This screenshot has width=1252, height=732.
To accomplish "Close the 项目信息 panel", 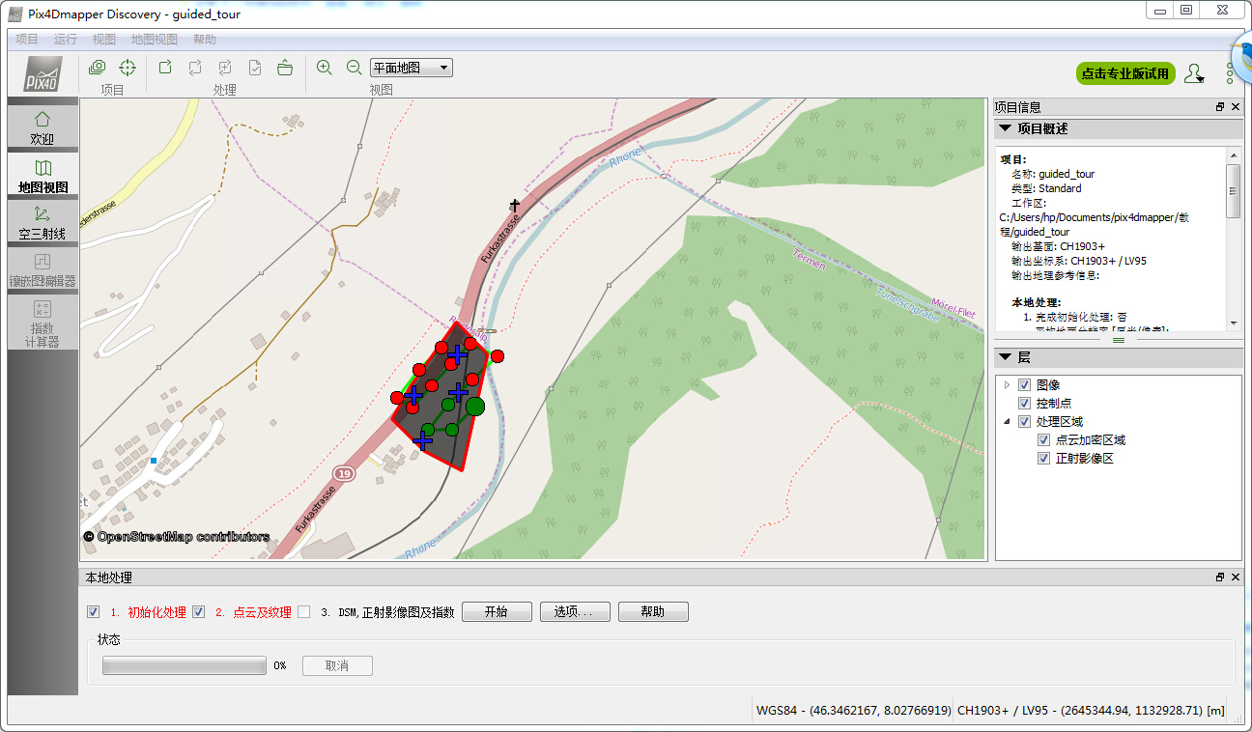I will 1236,107.
